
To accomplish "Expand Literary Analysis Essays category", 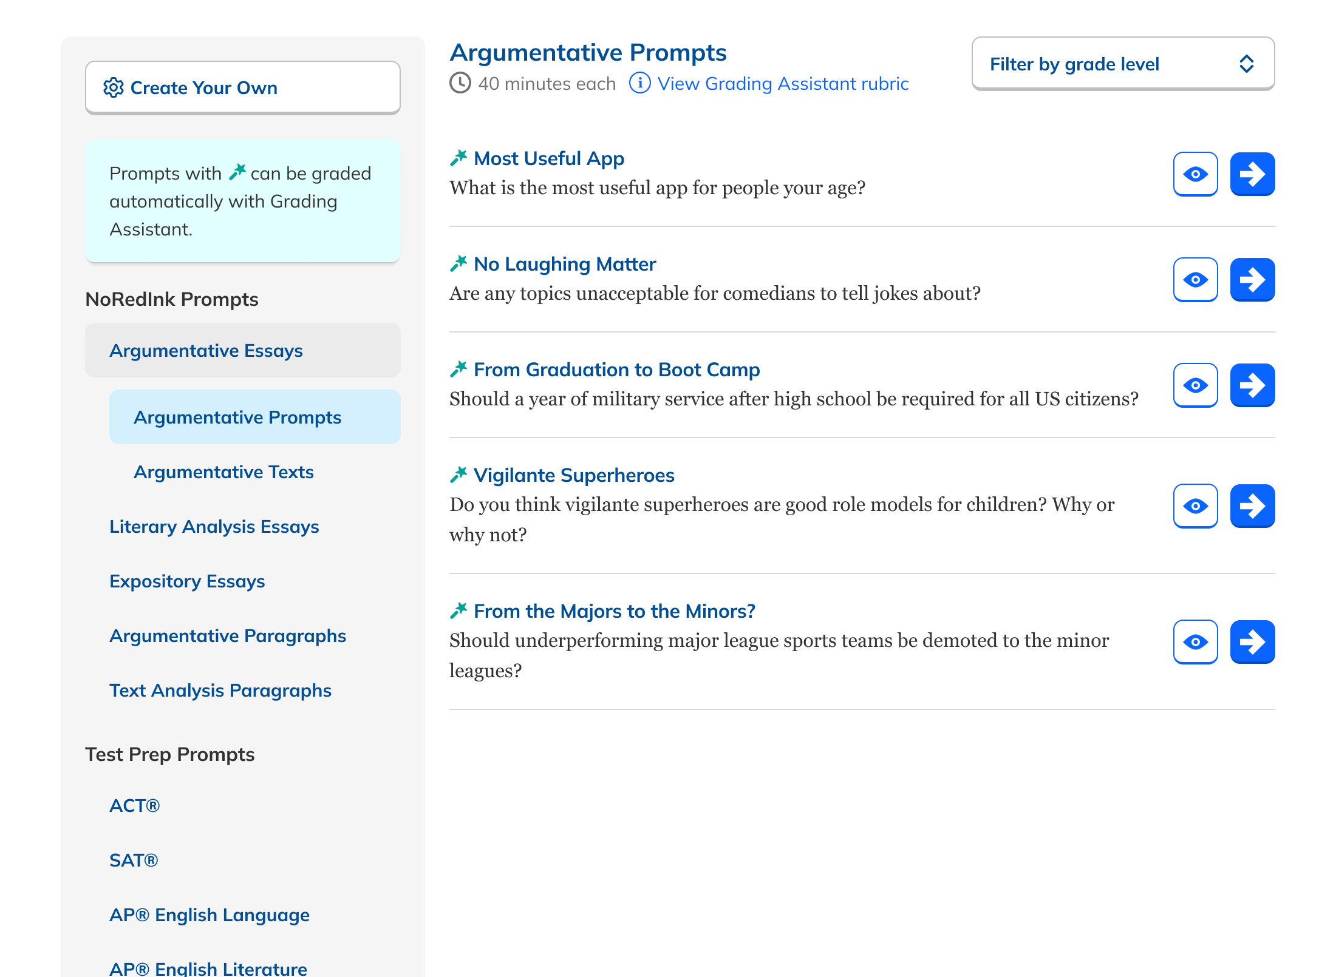I will click(214, 527).
